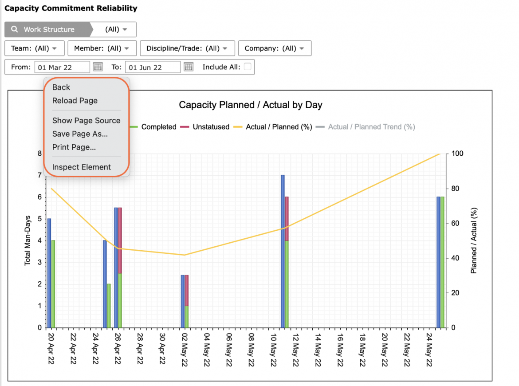Click the From date input field
The image size is (519, 386).
[62, 67]
